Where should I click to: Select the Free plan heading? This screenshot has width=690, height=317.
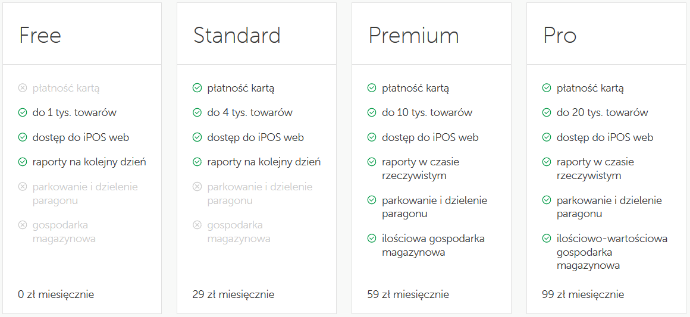(x=40, y=35)
